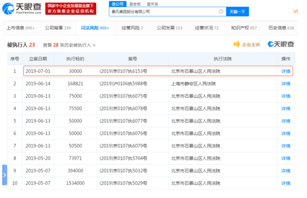Click the red official credit agency banner
The image size is (307, 198).
71,9
